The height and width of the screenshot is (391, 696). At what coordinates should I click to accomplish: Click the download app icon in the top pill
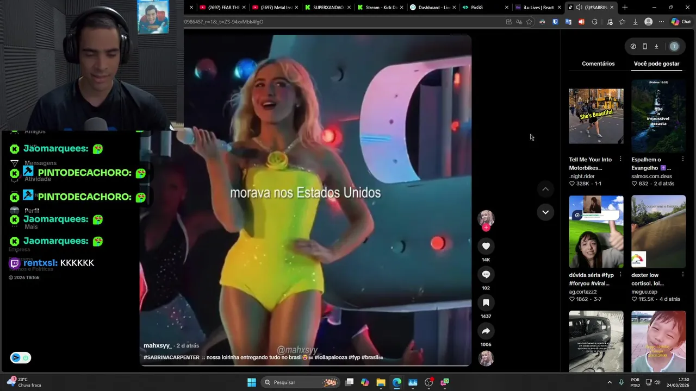(656, 46)
